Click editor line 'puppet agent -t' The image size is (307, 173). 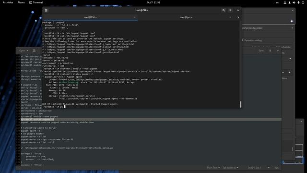point(30,131)
